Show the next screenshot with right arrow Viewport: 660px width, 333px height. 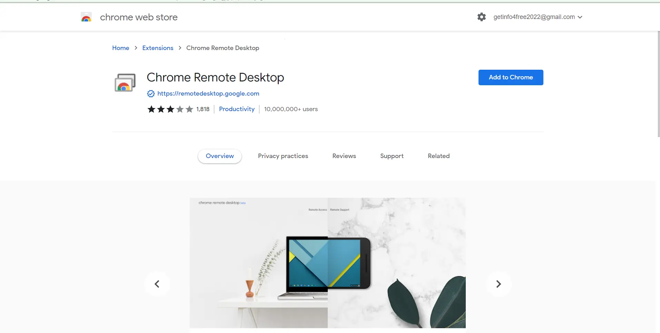pyautogui.click(x=499, y=284)
